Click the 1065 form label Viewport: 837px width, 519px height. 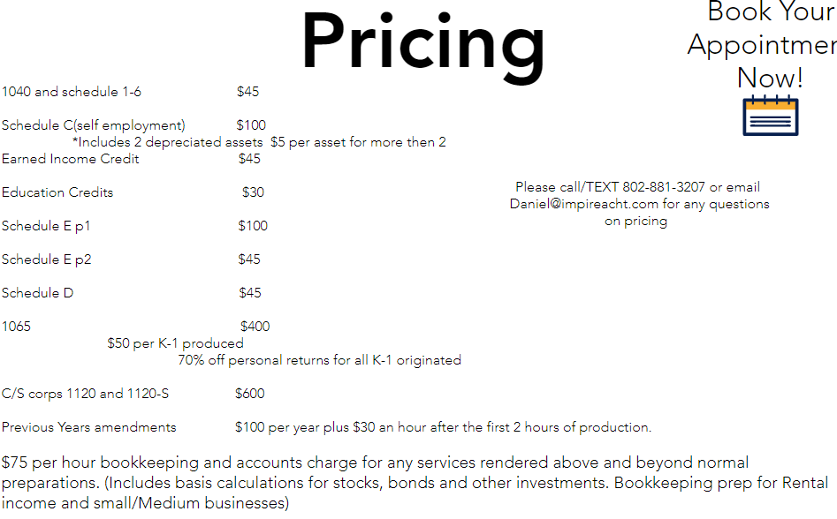16,327
